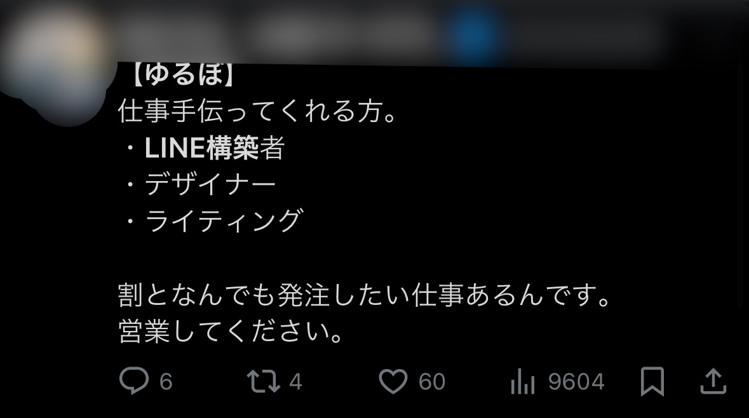Click the 【ゆるぼ】 heading text
749x418 pixels.
pyautogui.click(x=184, y=75)
